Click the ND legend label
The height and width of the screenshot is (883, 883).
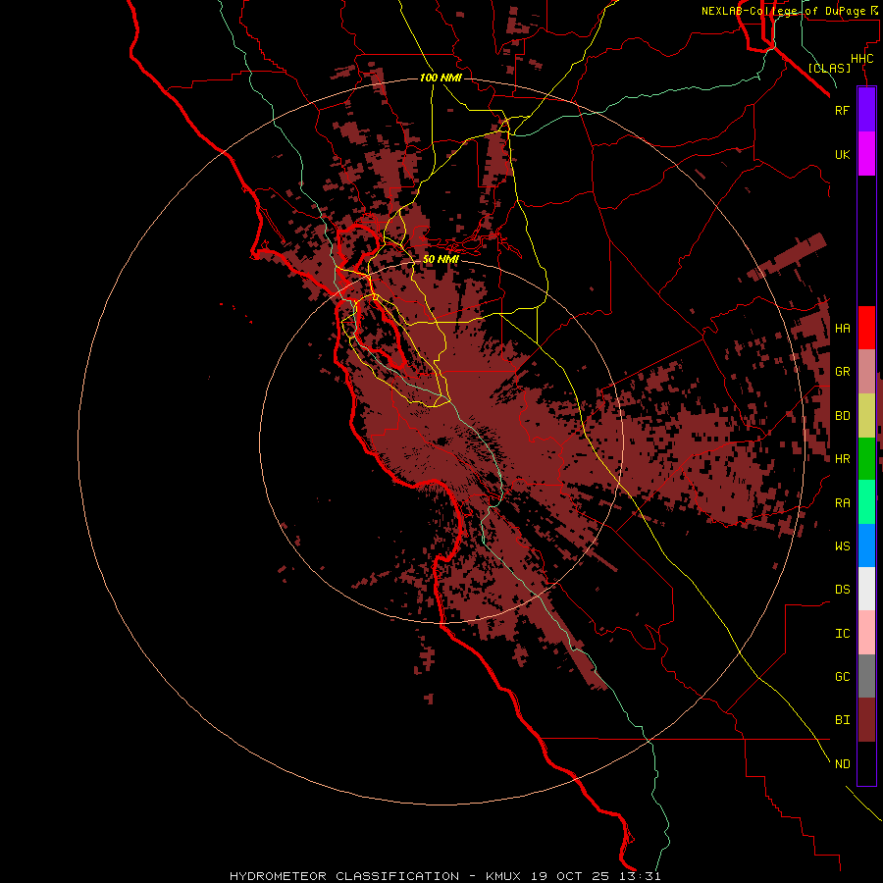point(843,764)
